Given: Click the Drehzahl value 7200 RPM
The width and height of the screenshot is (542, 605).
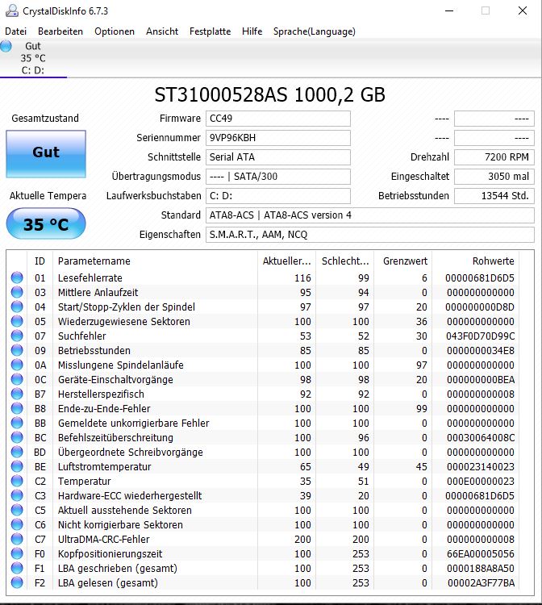Looking at the screenshot, I should pyautogui.click(x=494, y=157).
